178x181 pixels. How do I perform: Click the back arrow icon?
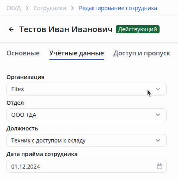11,29
